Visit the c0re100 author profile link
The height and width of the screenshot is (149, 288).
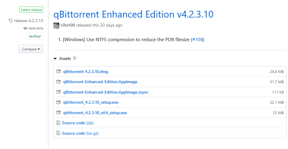68,25
